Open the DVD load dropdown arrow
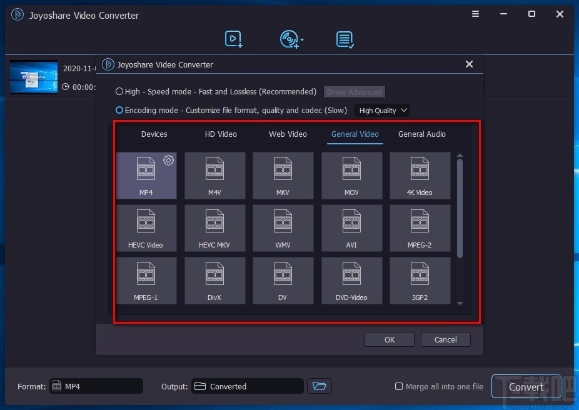This screenshot has height=410, width=579. coord(302,39)
